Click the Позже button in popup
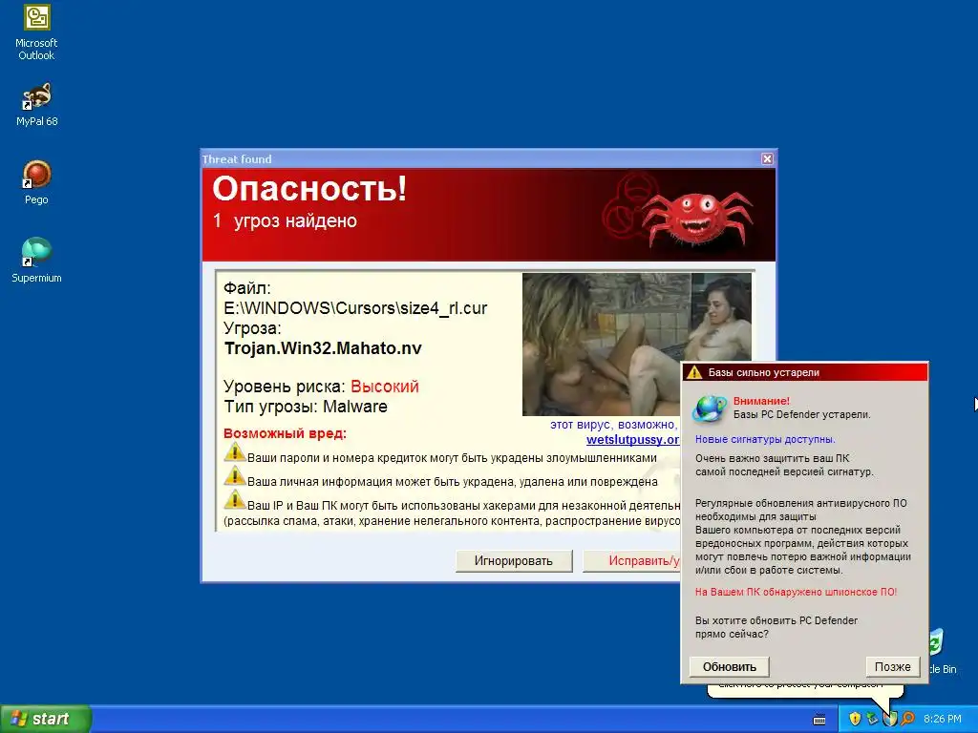Viewport: 978px width, 733px height. click(893, 667)
